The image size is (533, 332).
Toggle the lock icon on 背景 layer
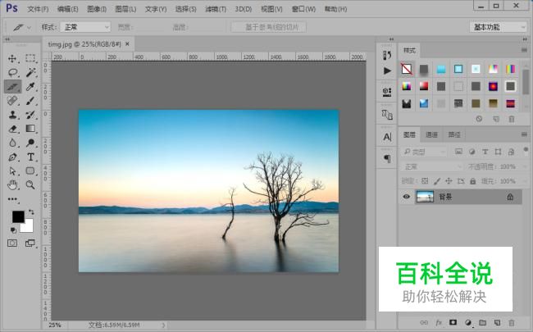[x=510, y=197]
